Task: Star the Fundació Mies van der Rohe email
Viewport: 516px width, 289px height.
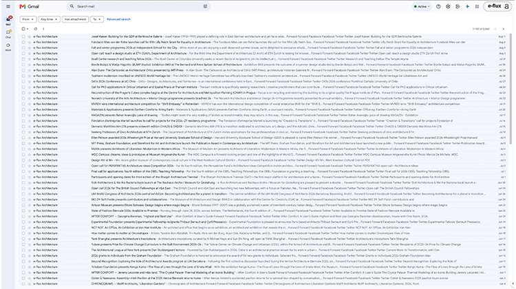Action: 30,42
